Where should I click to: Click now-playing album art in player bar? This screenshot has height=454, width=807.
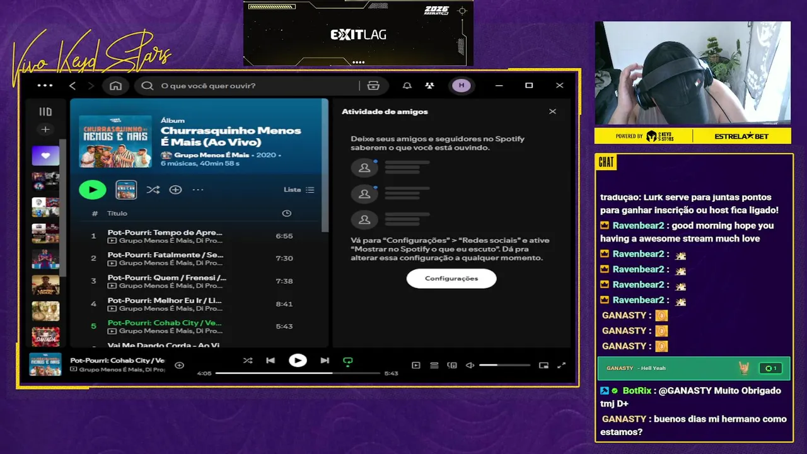coord(45,364)
